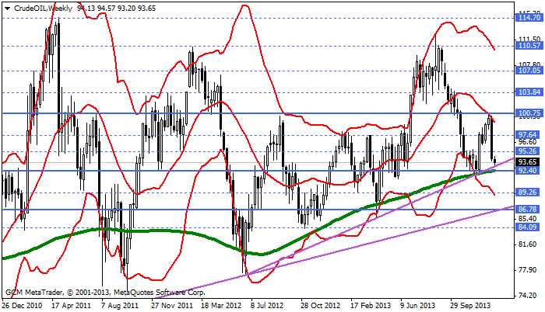Image resolution: width=545 pixels, height=312 pixels.
Task: Select the 114.70 price level label
Action: click(x=529, y=16)
